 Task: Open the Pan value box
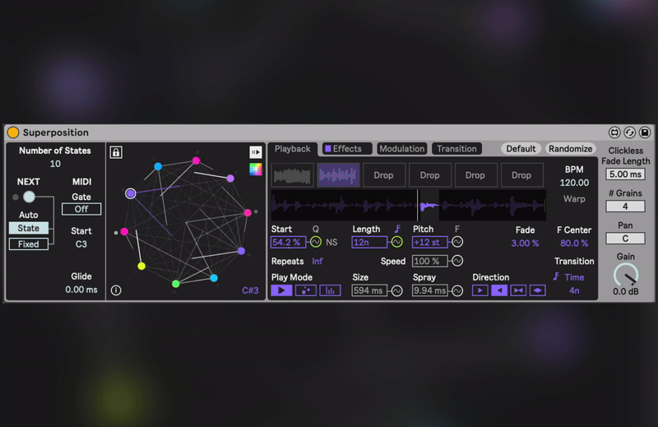point(625,239)
